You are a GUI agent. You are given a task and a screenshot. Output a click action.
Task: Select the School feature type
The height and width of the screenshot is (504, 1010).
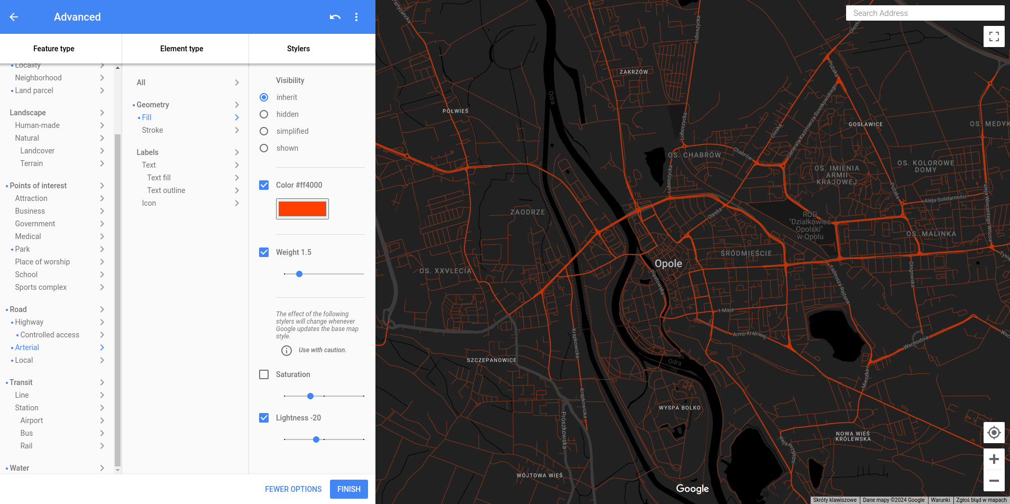point(26,274)
